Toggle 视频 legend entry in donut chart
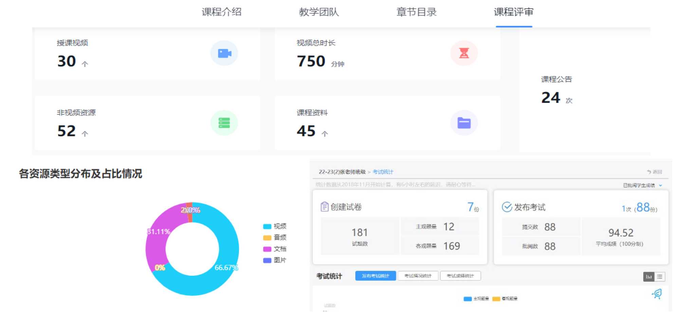The image size is (679, 312). click(x=275, y=226)
